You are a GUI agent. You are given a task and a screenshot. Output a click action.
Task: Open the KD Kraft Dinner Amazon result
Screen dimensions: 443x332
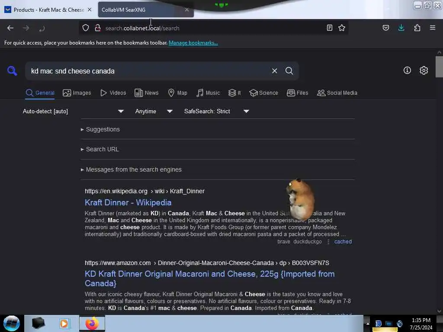point(210,278)
